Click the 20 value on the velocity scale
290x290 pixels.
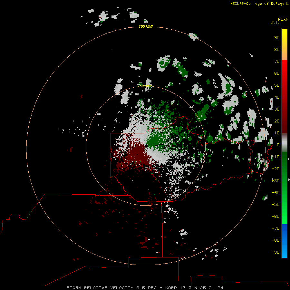(277, 121)
